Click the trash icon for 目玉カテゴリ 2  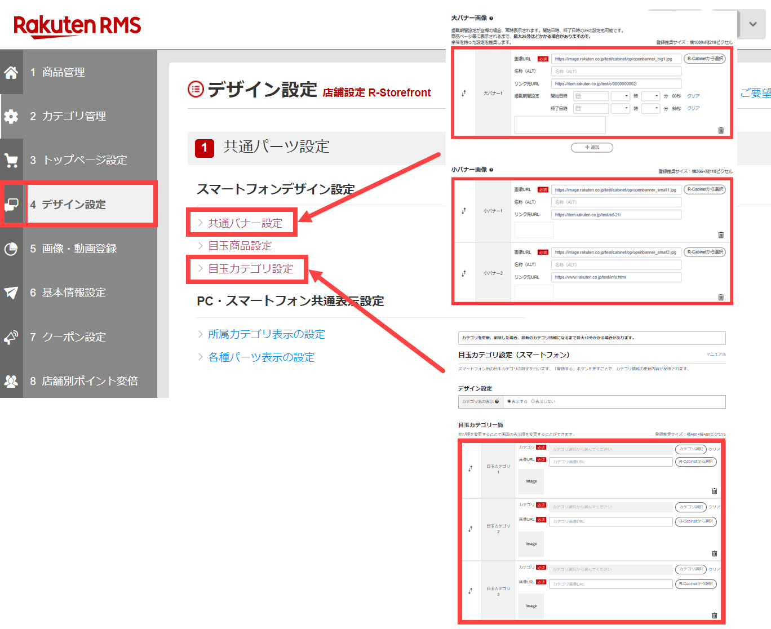point(715,553)
